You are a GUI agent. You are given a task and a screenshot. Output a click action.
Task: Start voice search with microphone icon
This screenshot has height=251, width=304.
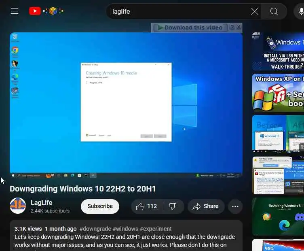click(x=300, y=11)
